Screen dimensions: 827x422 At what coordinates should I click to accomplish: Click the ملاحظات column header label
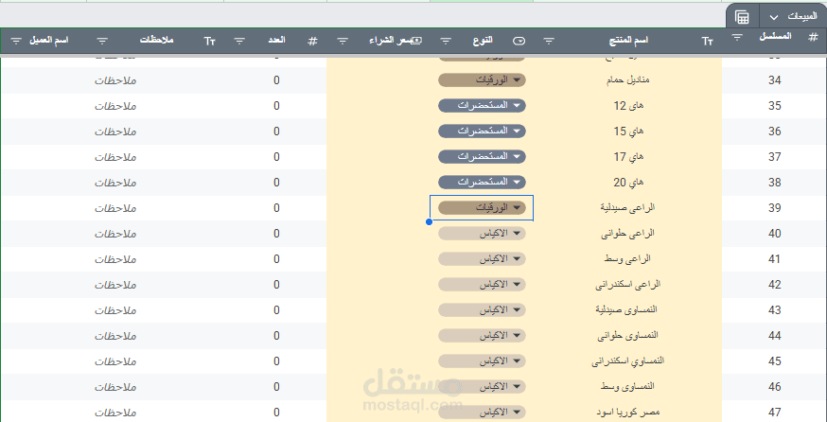157,41
